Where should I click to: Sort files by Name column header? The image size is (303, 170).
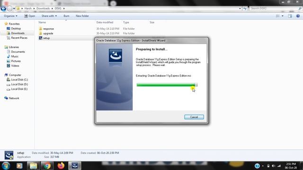pyautogui.click(x=42, y=22)
